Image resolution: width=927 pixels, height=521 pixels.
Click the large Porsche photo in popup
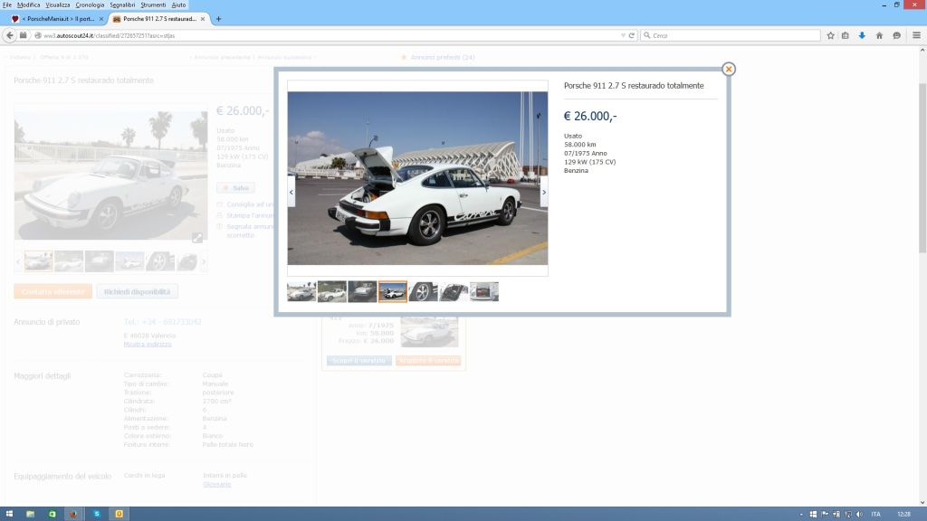417,178
